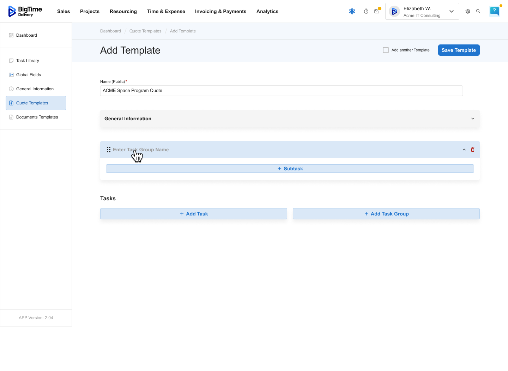508x371 pixels.
Task: Go to Quote Templates breadcrumb link
Action: pyautogui.click(x=145, y=31)
